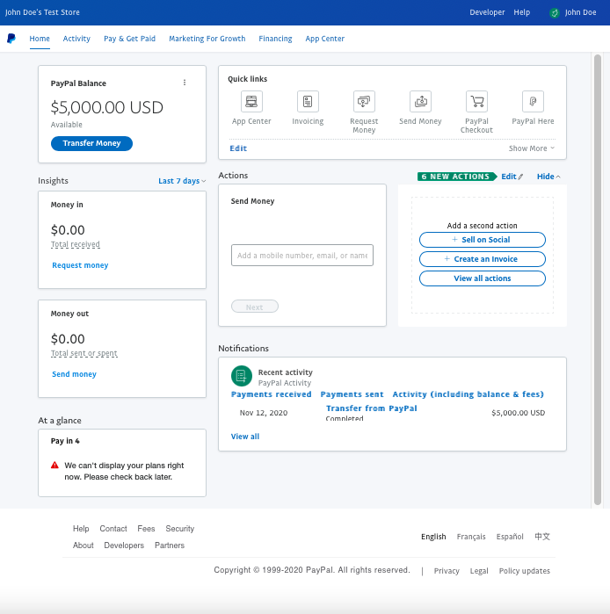Expand the Last 7 days dropdown
The width and height of the screenshot is (610, 614).
coord(182,181)
